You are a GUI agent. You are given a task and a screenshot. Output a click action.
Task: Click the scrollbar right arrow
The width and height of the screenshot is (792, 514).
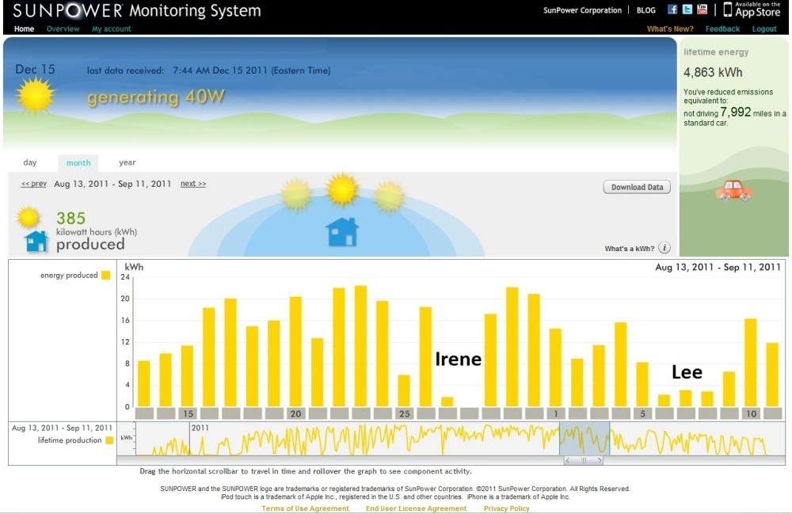pyautogui.click(x=599, y=460)
